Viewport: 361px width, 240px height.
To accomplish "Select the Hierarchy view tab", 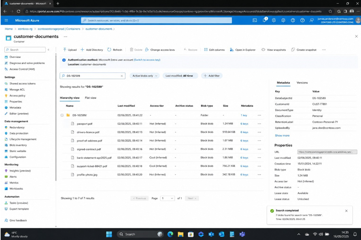I will (x=70, y=98).
